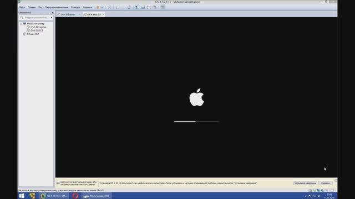Open the Справка menu in menu bar
This screenshot has height=199, width=355.
click(x=87, y=7)
